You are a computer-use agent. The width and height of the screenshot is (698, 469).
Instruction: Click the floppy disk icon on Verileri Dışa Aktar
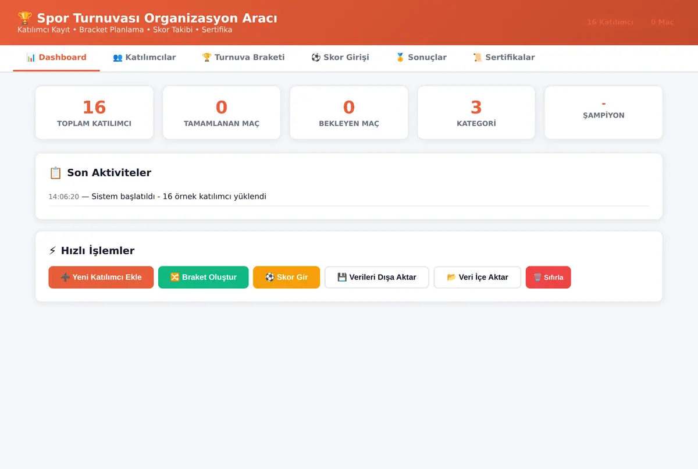[342, 278]
